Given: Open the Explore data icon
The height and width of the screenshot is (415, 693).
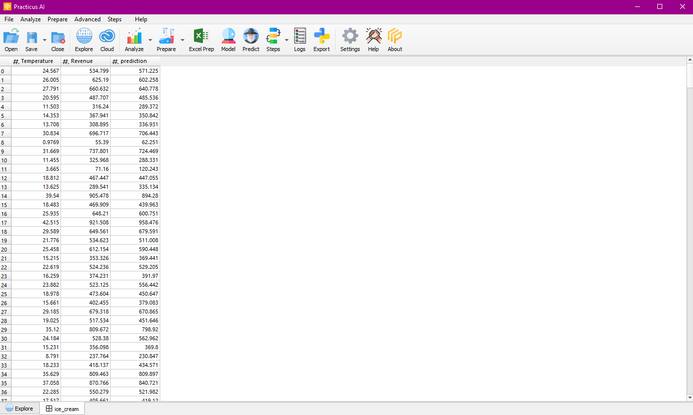Looking at the screenshot, I should [84, 38].
